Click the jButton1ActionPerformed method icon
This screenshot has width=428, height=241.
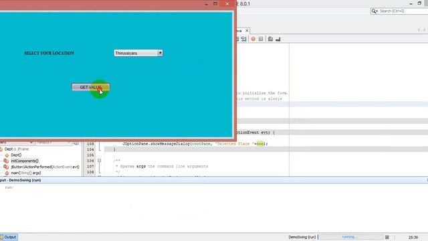pos(6,167)
